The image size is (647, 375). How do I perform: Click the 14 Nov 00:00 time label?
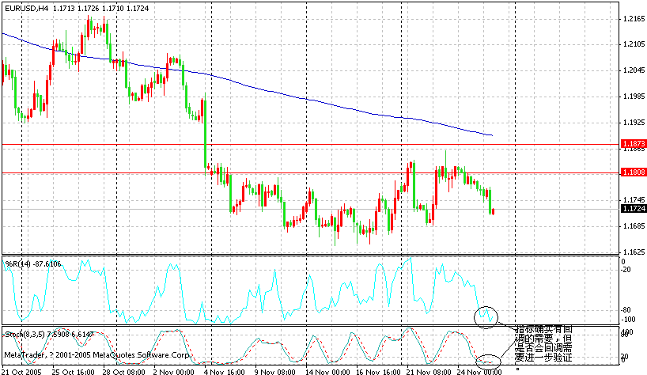click(327, 372)
